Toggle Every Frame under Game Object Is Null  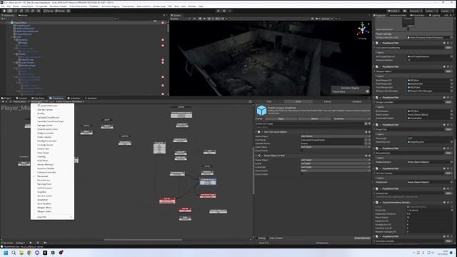(302, 174)
